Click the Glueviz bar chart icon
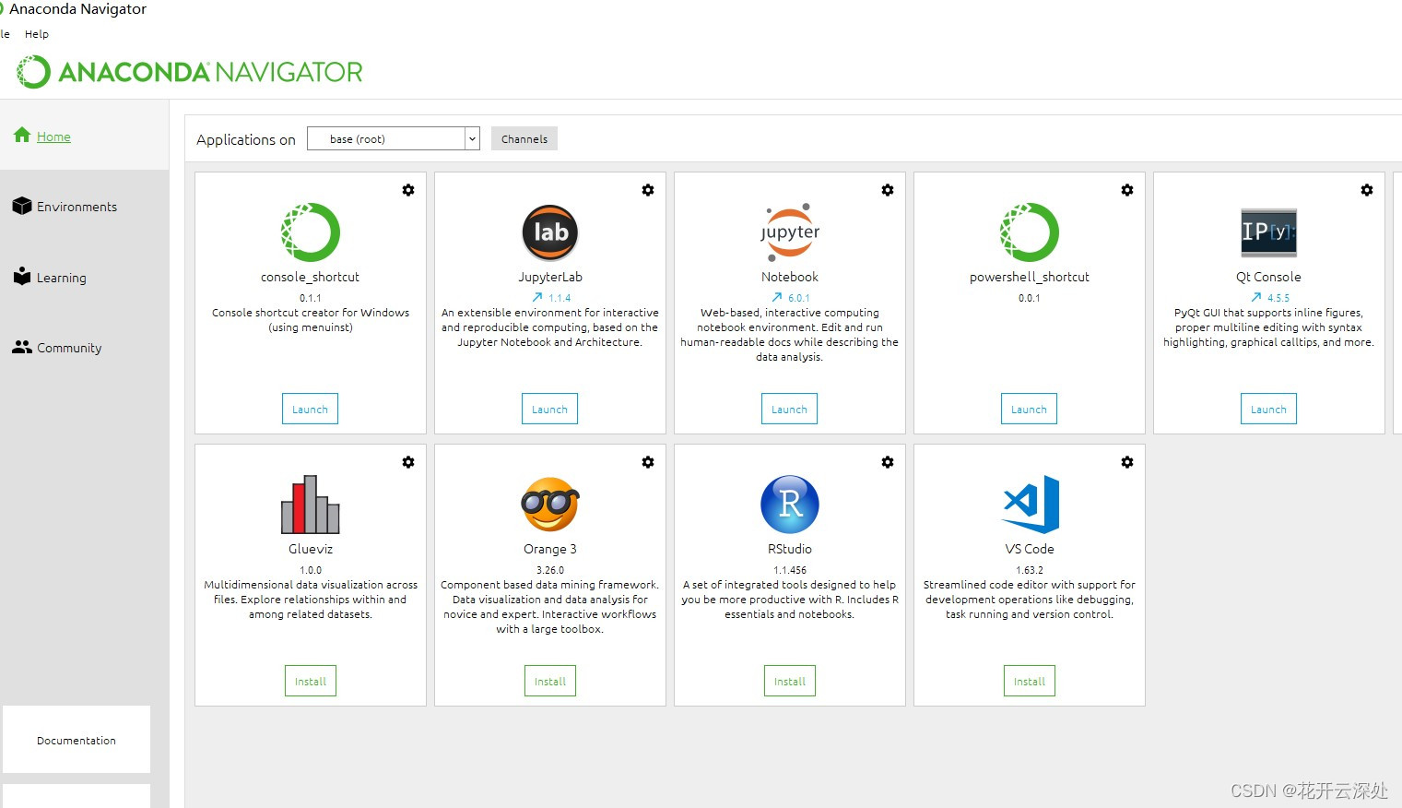Image resolution: width=1402 pixels, height=808 pixels. [311, 505]
